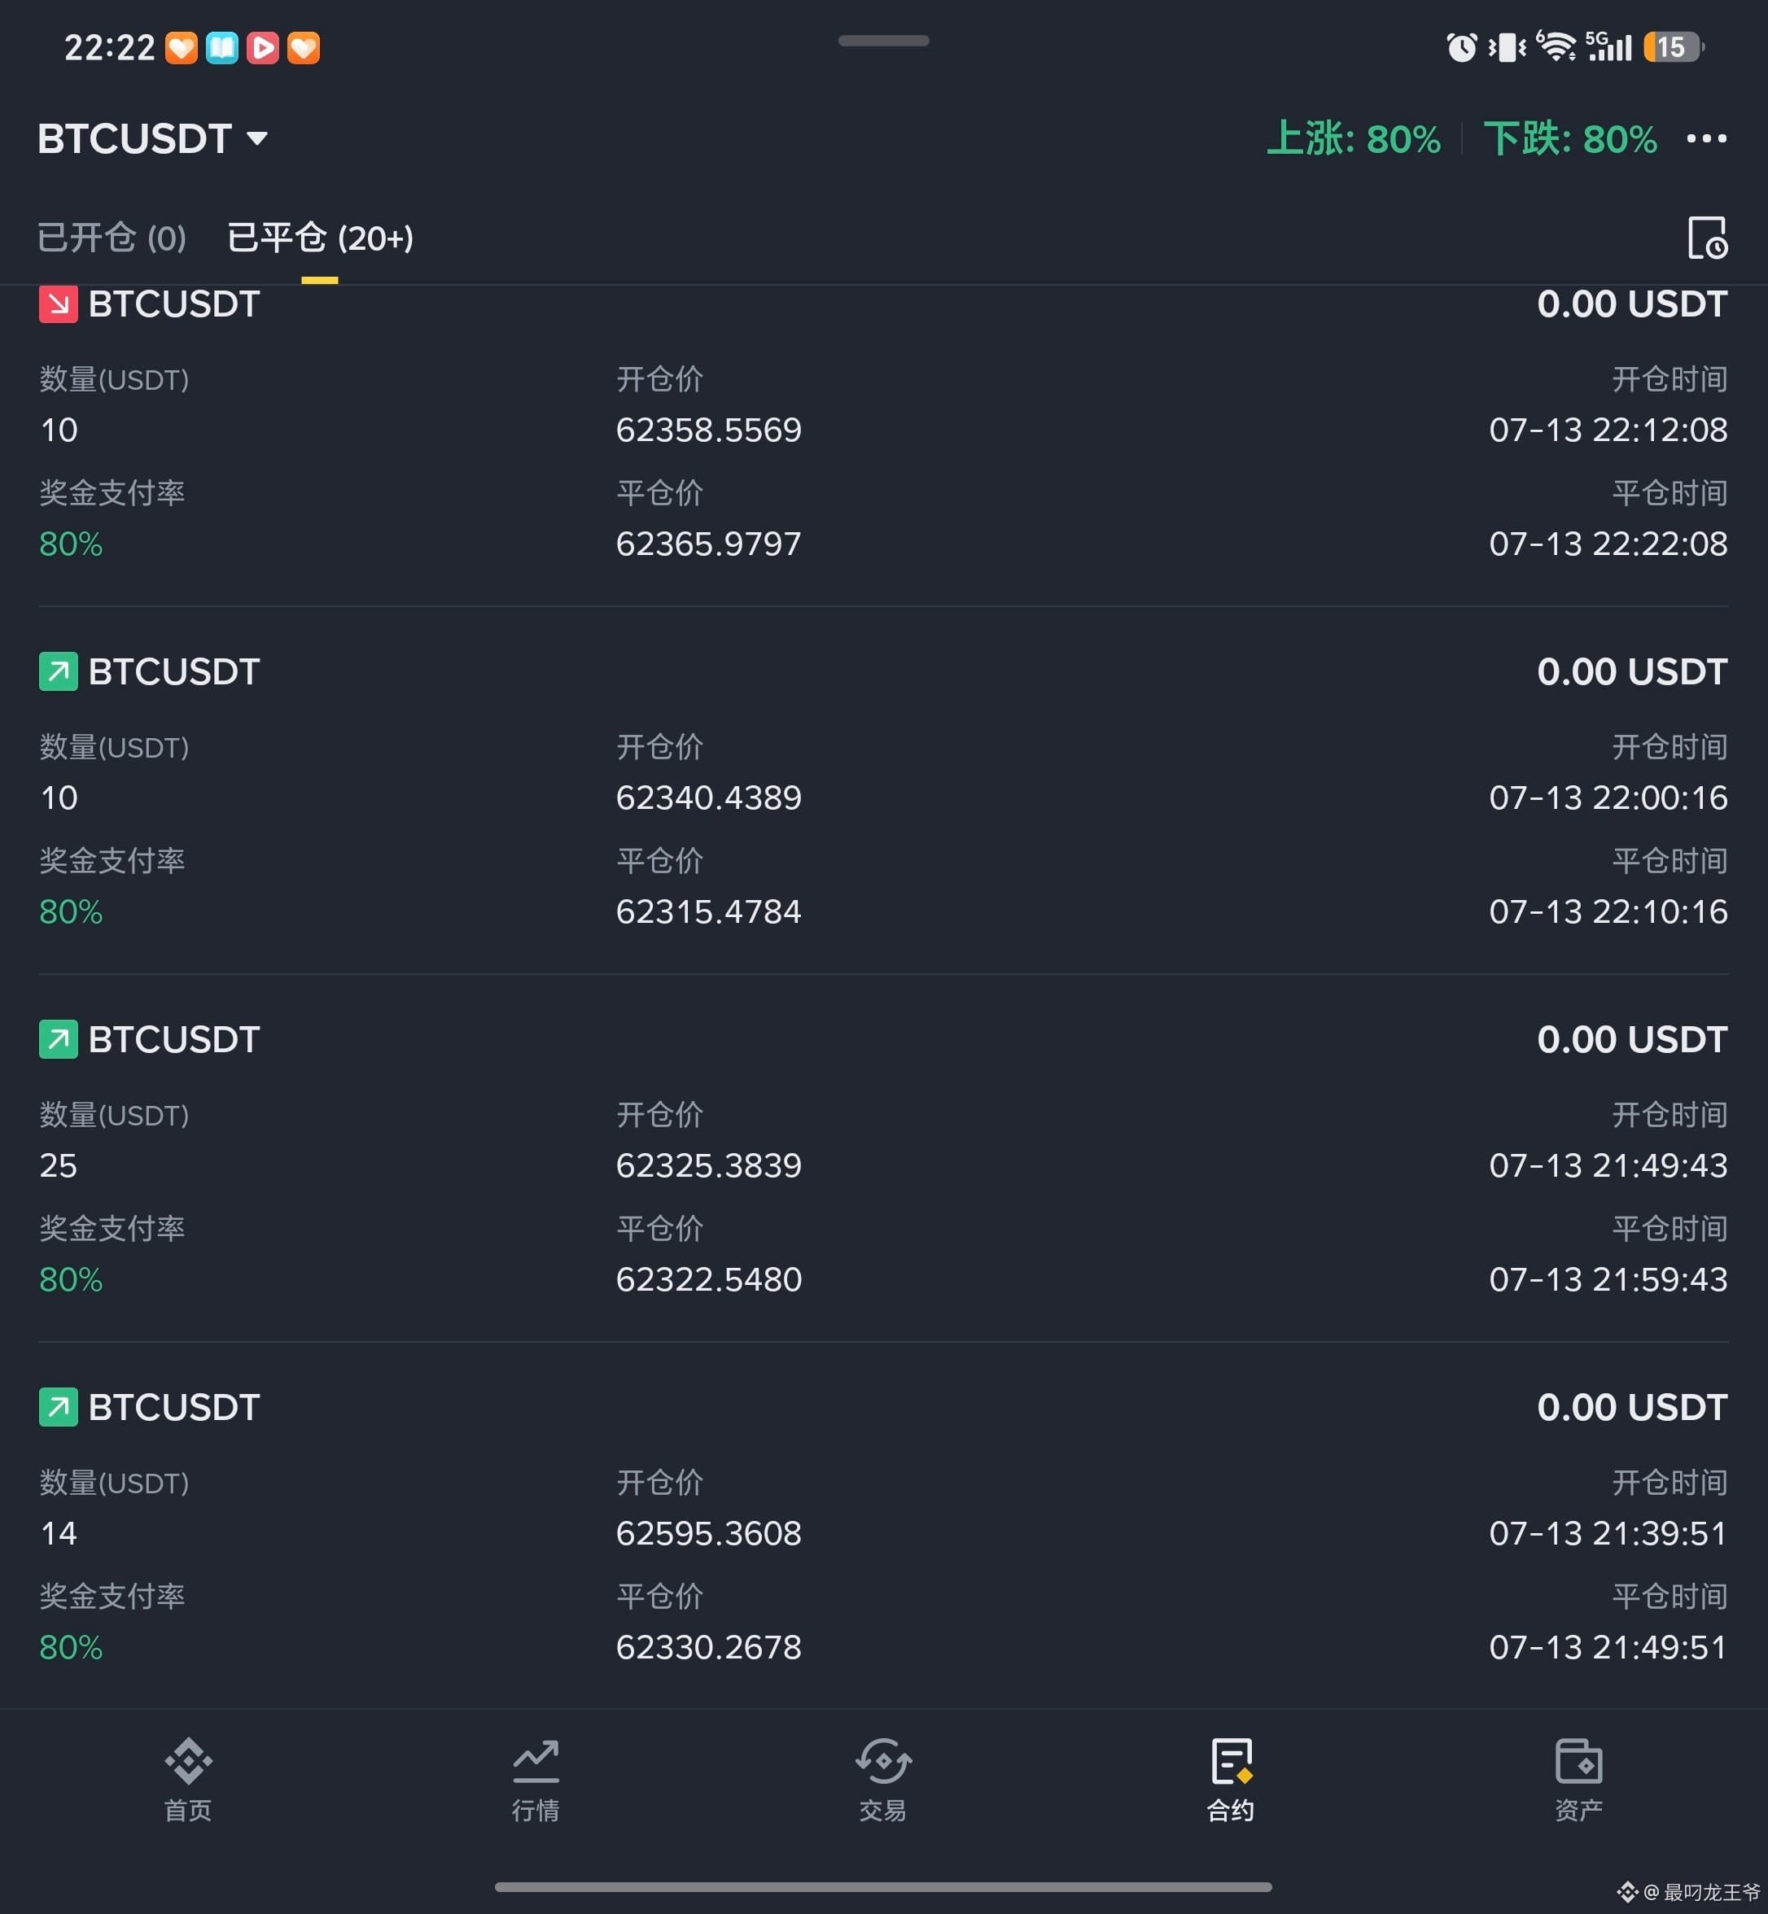
Task: Select the 已平仓 (20+) tab
Action: [321, 238]
